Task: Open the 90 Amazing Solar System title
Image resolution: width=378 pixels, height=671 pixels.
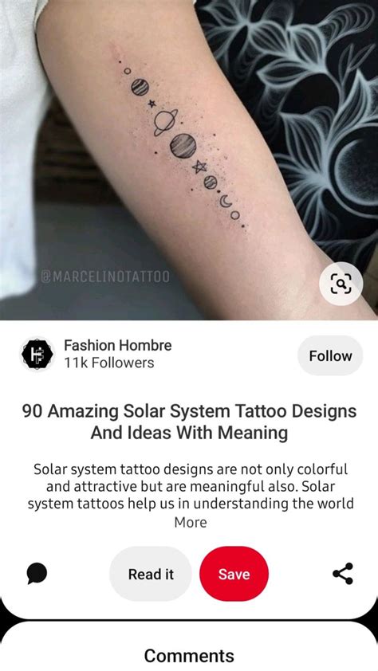Action: 189,422
